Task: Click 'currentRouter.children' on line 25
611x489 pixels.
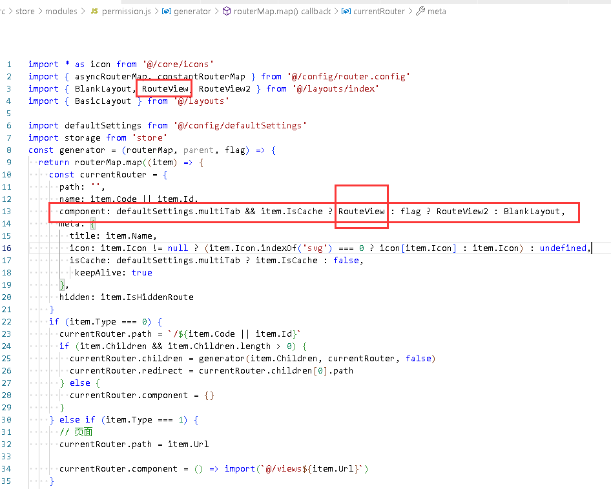Action: pyautogui.click(x=126, y=359)
